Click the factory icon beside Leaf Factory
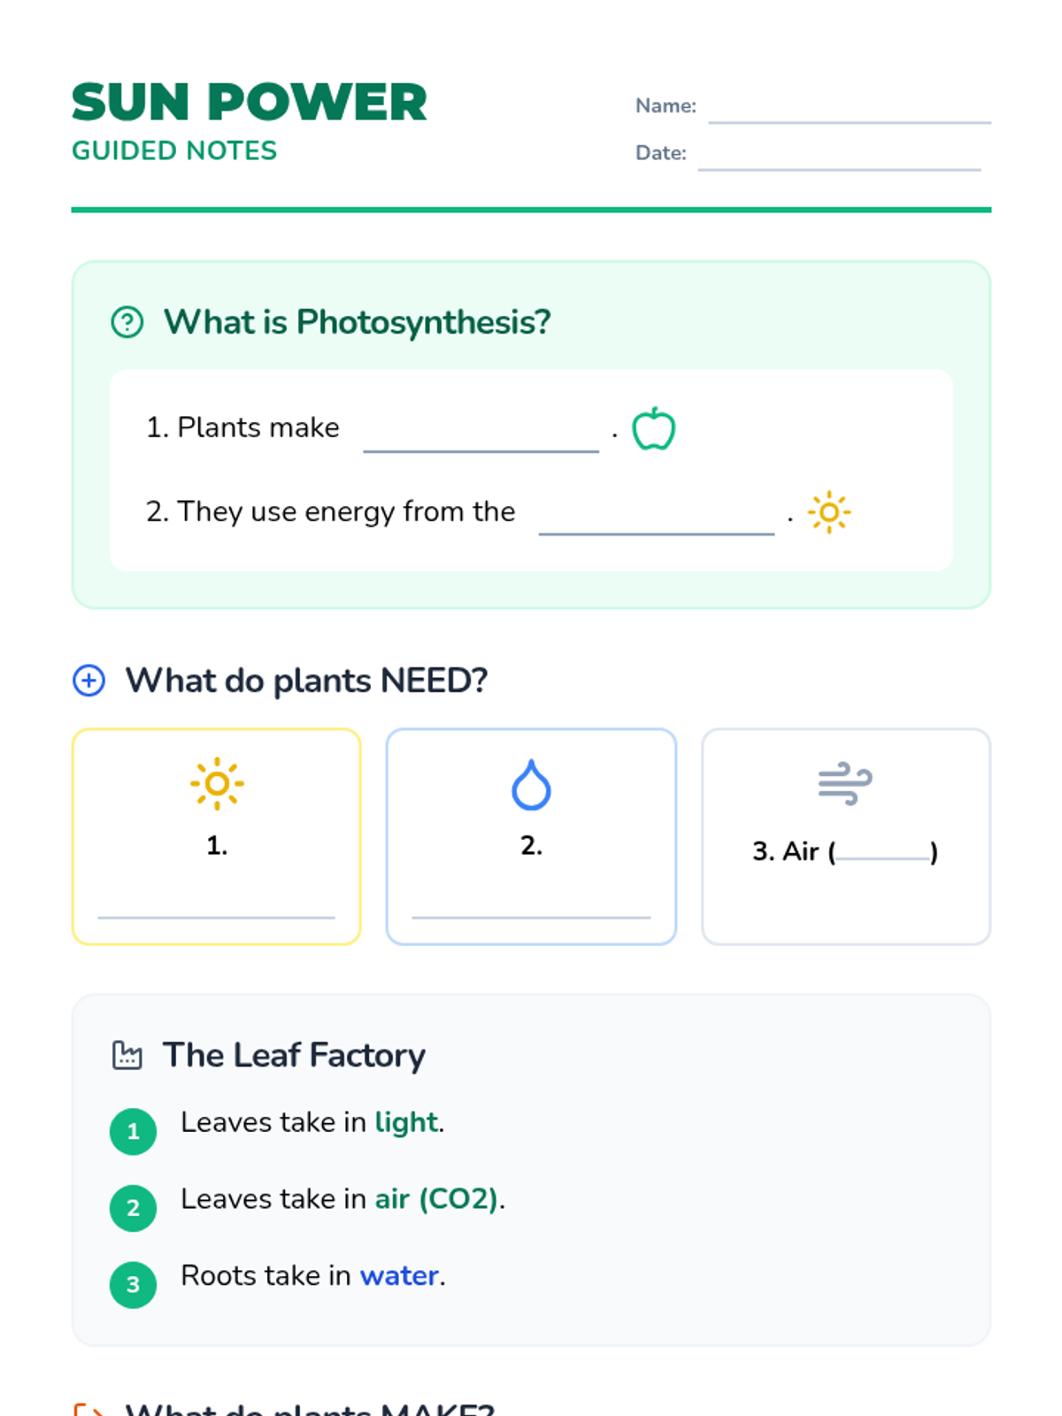This screenshot has height=1416, width=1062. 127,1055
